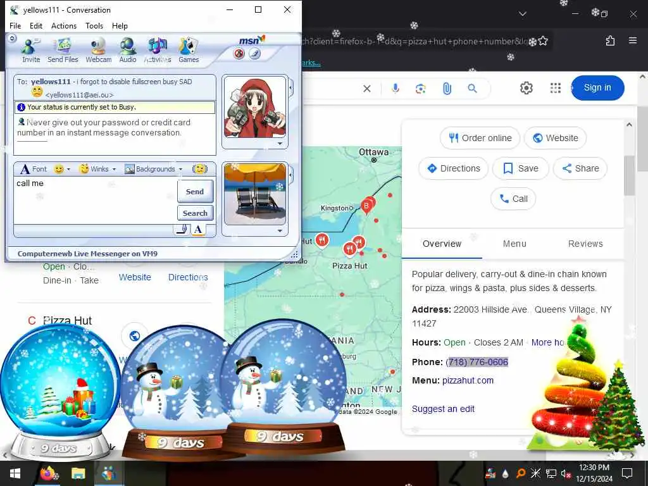Open Firefox extensions puzzle icon
The height and width of the screenshot is (486, 648).
[611, 40]
